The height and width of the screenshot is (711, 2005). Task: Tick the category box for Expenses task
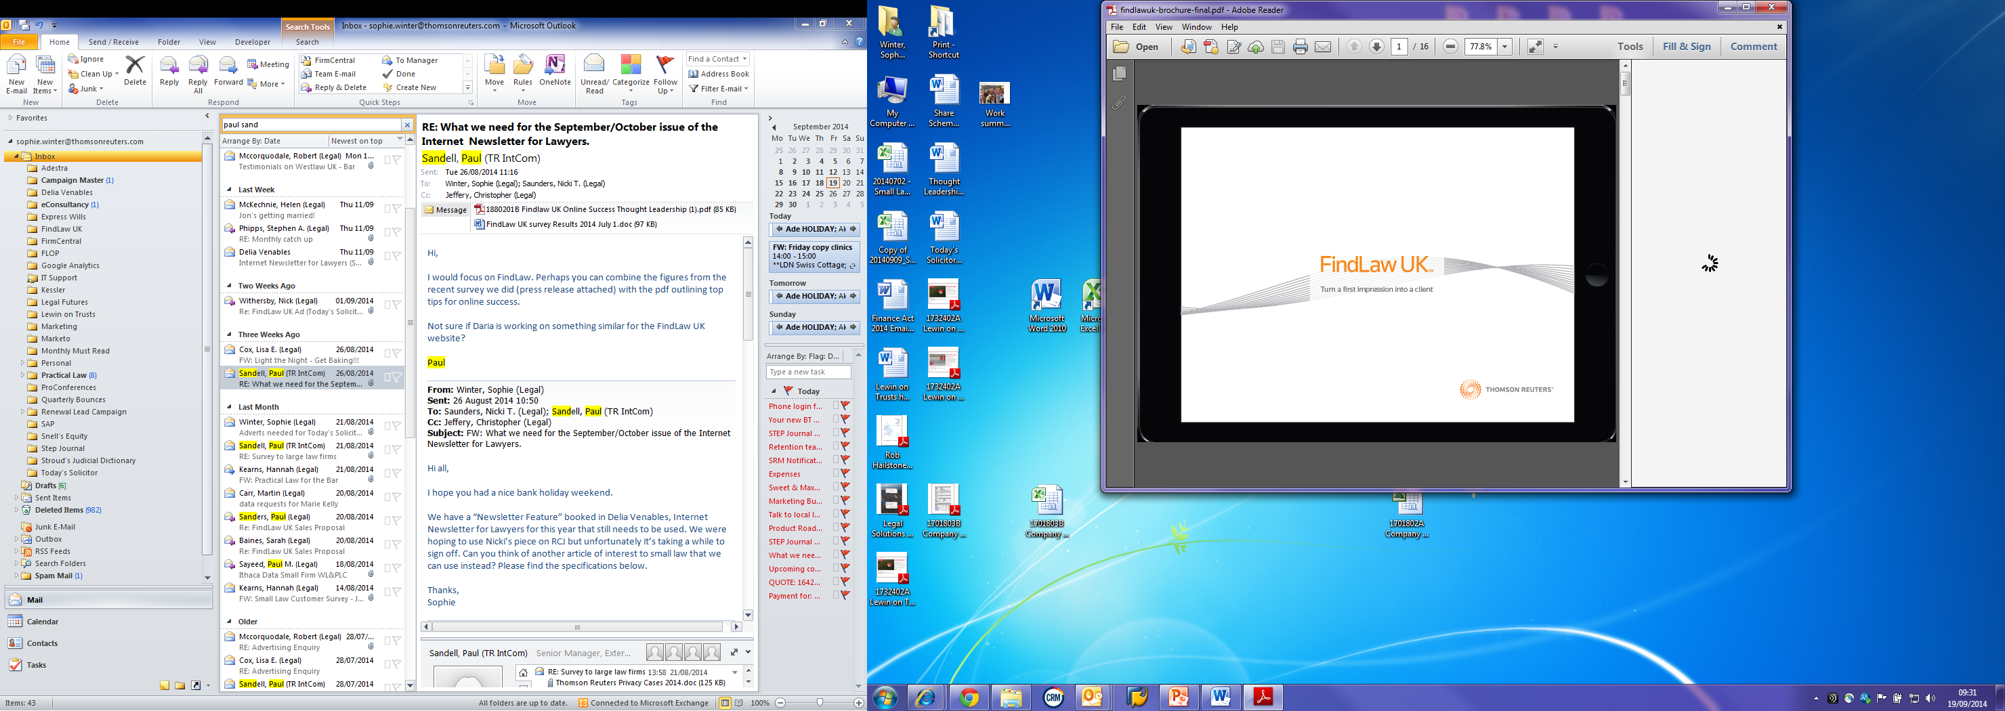click(x=836, y=474)
